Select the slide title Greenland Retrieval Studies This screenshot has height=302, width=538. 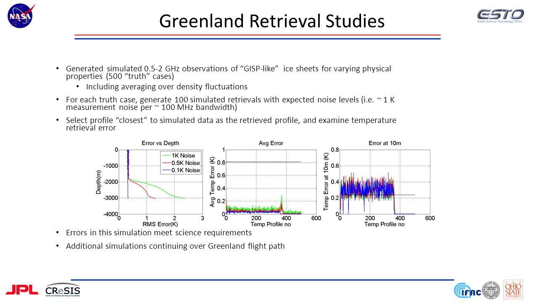click(272, 21)
